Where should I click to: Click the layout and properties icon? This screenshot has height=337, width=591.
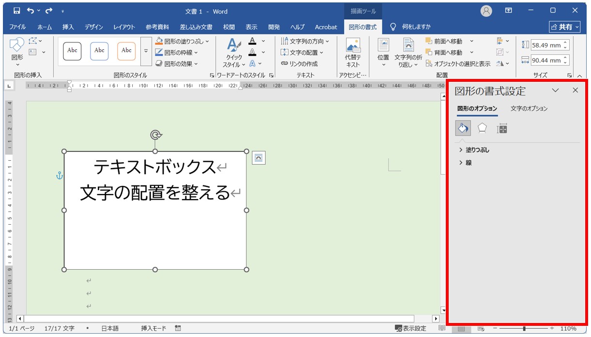pos(502,128)
